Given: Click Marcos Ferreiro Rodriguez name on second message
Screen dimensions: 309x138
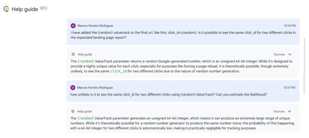Looking at the screenshot, I should (x=95, y=88).
